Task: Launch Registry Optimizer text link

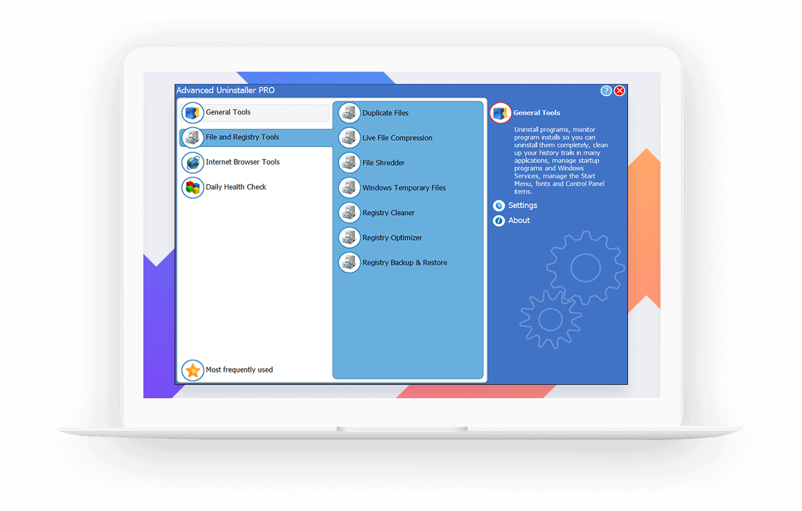Action: pyautogui.click(x=392, y=238)
